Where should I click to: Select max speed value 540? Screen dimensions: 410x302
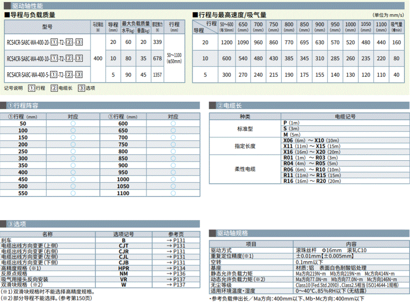point(243,59)
